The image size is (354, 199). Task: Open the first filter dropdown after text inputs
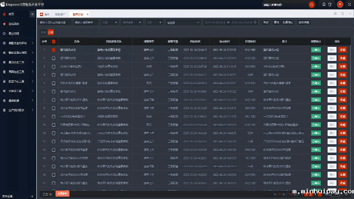[110, 22]
